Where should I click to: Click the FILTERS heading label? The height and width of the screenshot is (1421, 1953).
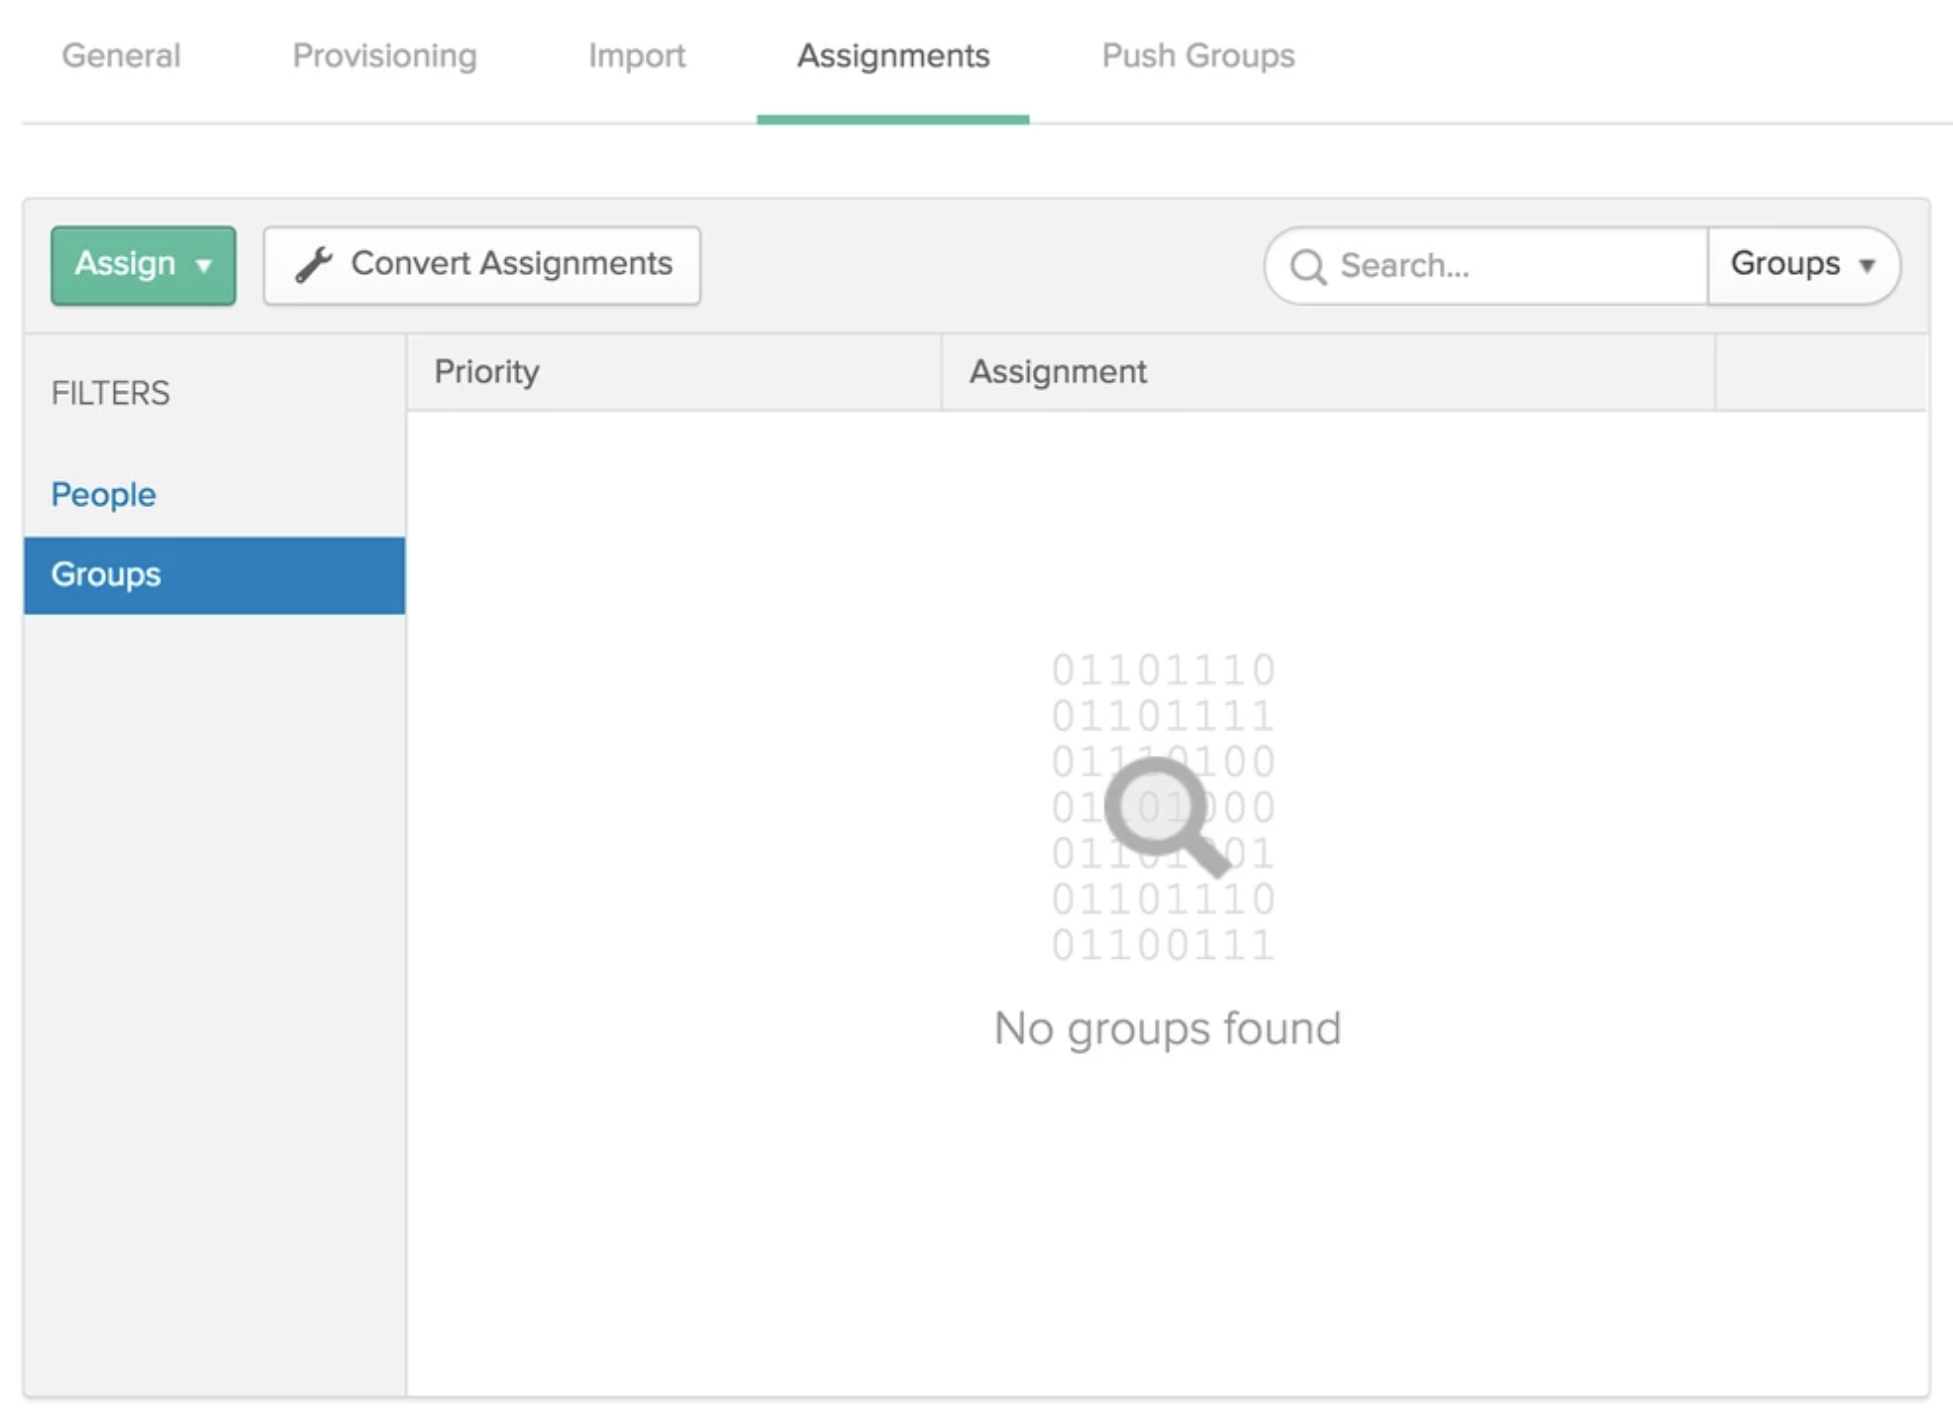pyautogui.click(x=110, y=393)
